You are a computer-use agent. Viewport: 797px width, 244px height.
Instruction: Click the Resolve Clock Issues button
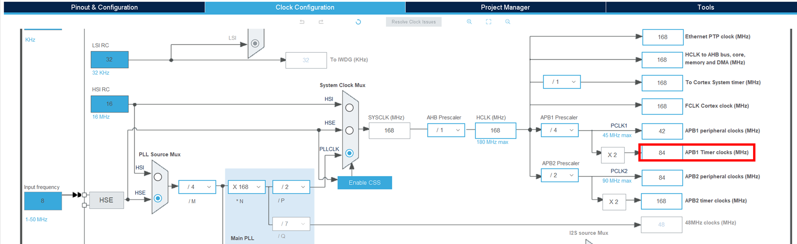tap(414, 22)
